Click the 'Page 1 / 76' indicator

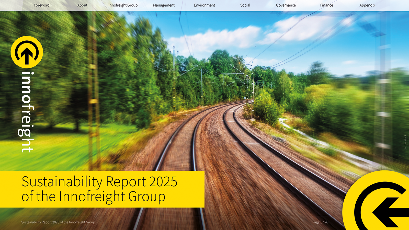(320, 222)
